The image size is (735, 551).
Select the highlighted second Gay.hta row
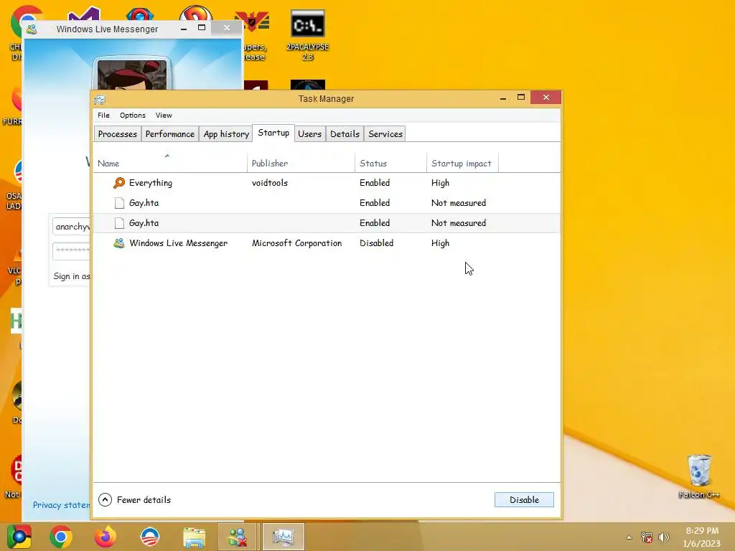click(x=327, y=223)
